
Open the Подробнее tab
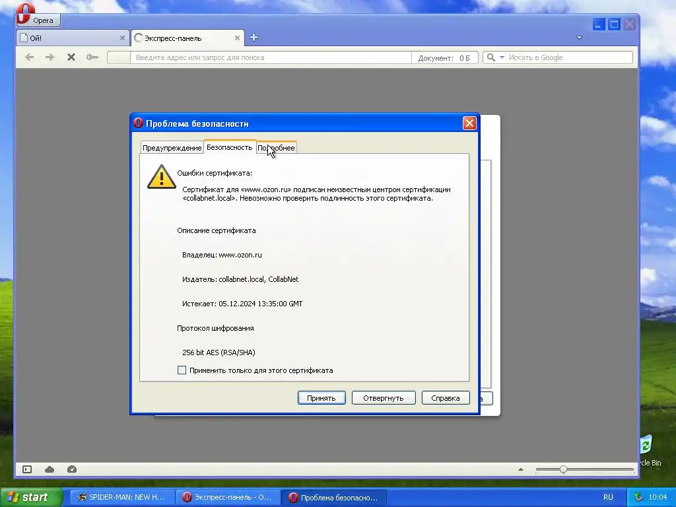coord(277,148)
